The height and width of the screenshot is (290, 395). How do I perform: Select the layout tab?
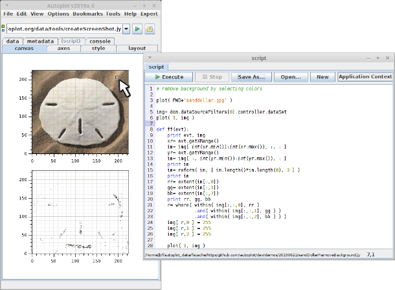pos(137,48)
